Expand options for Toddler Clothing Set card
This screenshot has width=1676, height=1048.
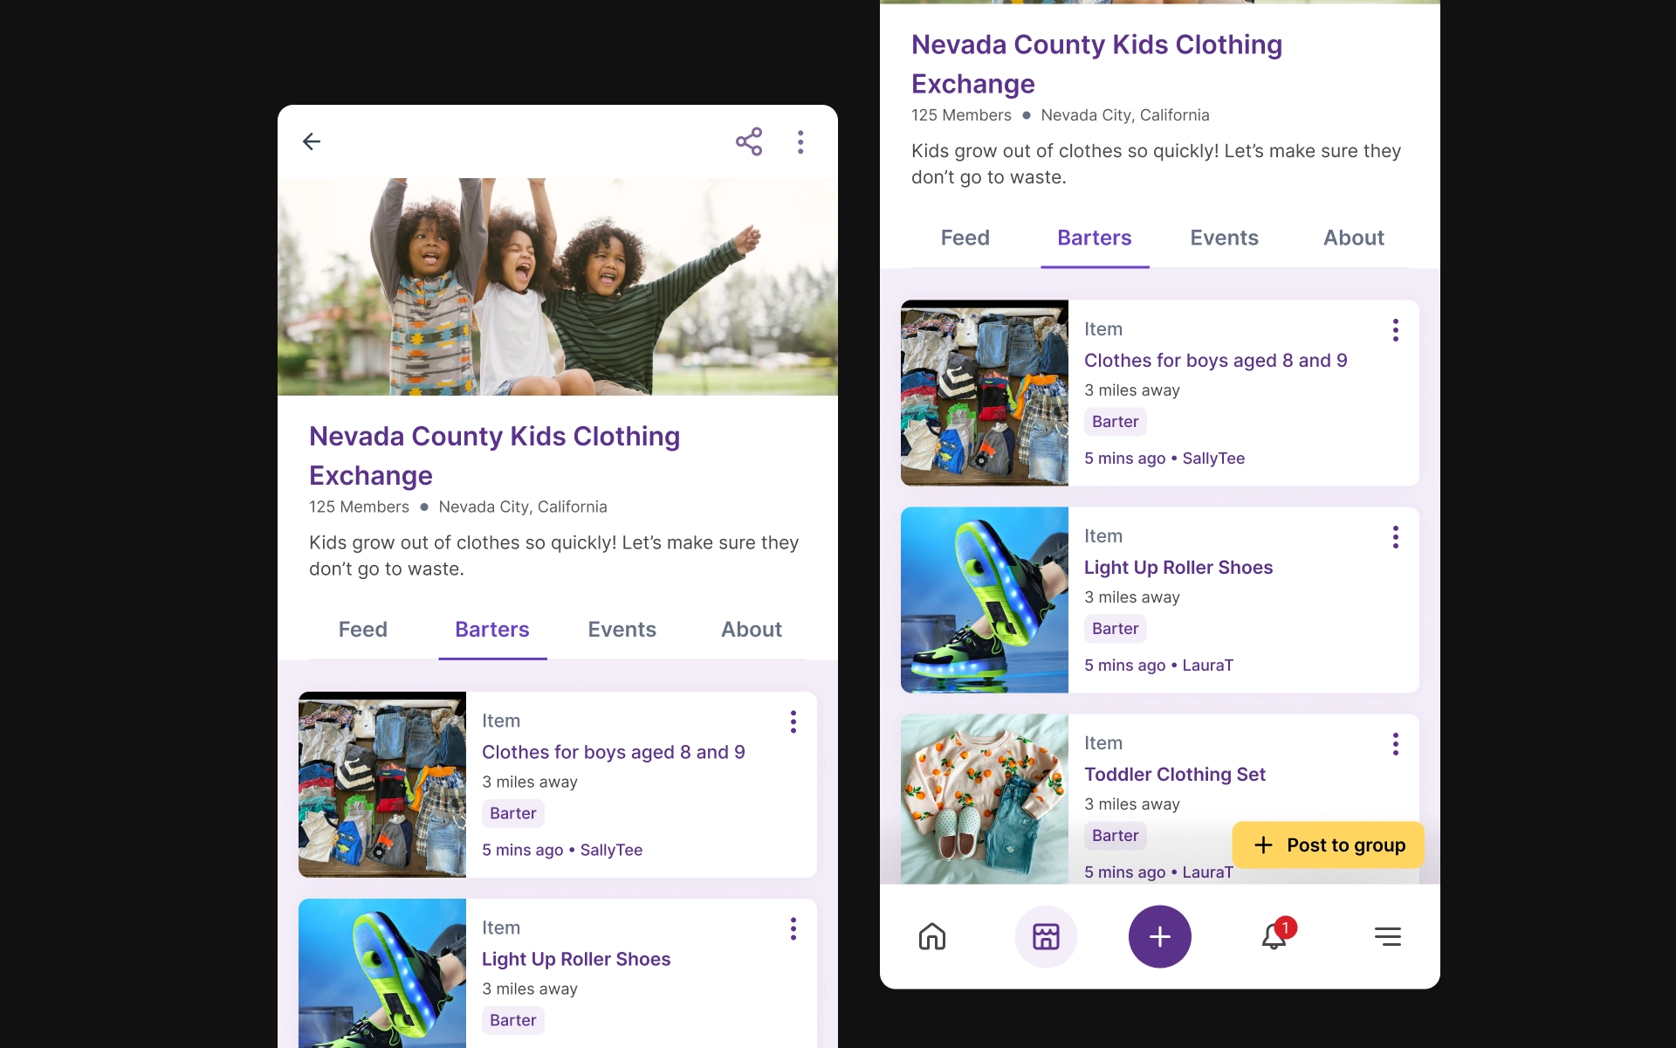(x=1396, y=744)
